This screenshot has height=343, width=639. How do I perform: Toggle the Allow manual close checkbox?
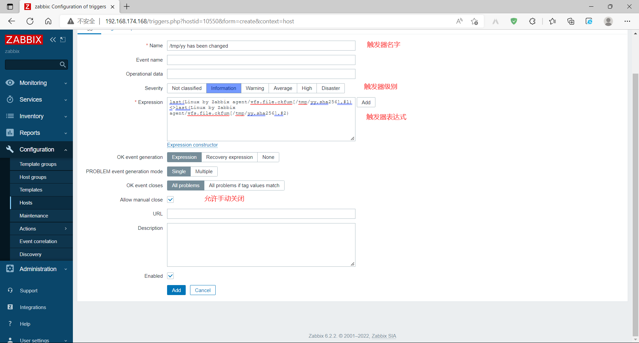tap(170, 199)
